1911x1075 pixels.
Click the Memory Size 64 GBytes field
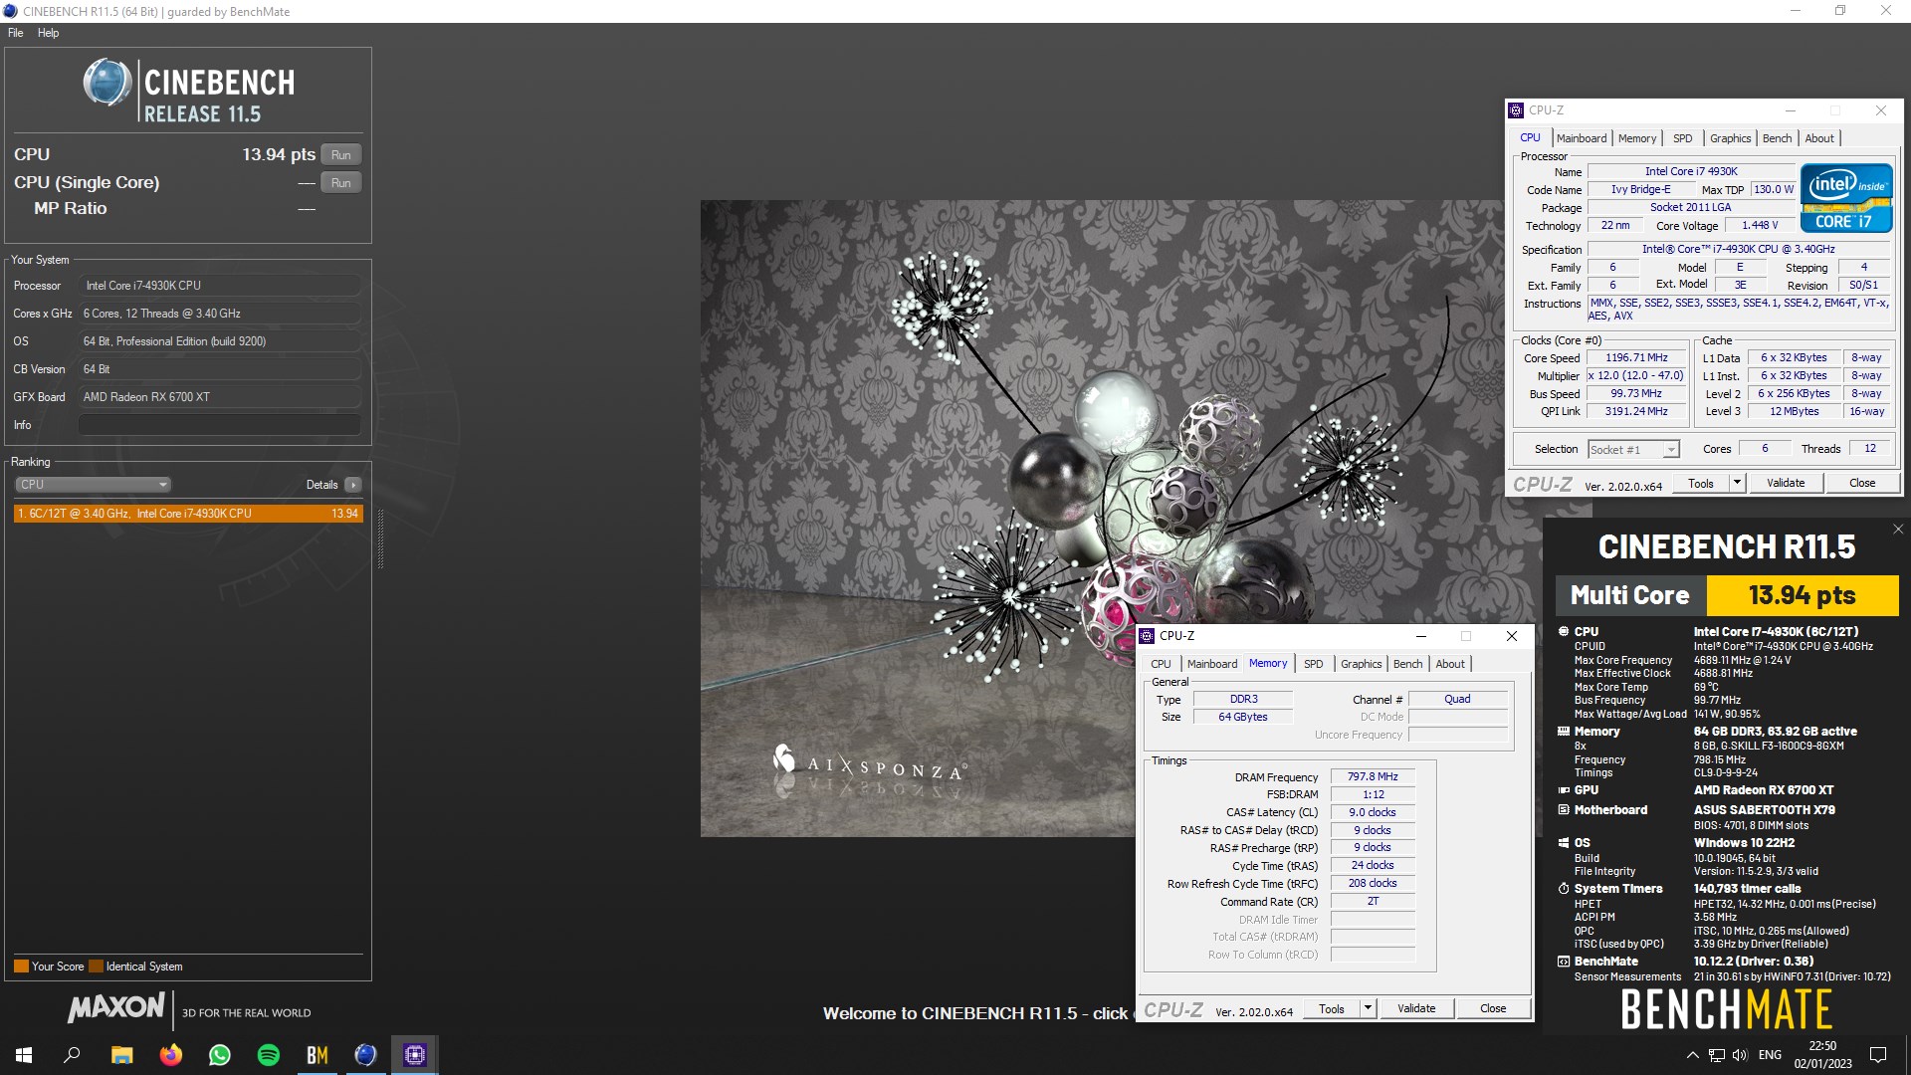click(1243, 718)
